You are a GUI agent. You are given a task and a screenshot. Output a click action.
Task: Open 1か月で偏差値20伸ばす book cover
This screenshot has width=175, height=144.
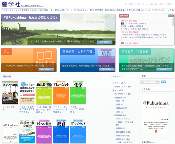point(27,92)
